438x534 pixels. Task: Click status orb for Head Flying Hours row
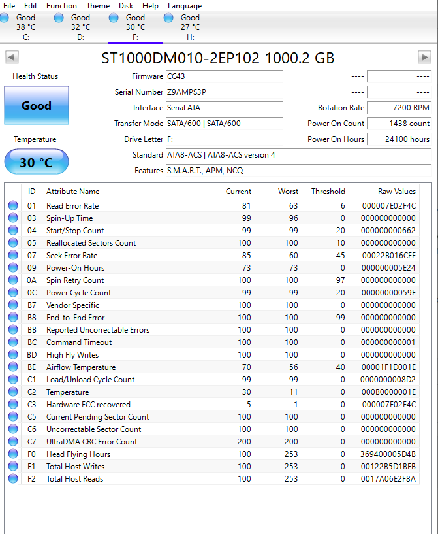pos(13,454)
